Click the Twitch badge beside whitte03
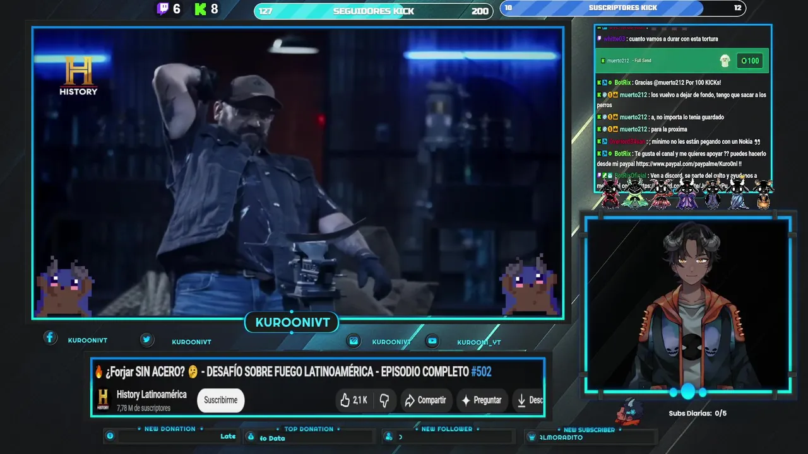 (599, 39)
